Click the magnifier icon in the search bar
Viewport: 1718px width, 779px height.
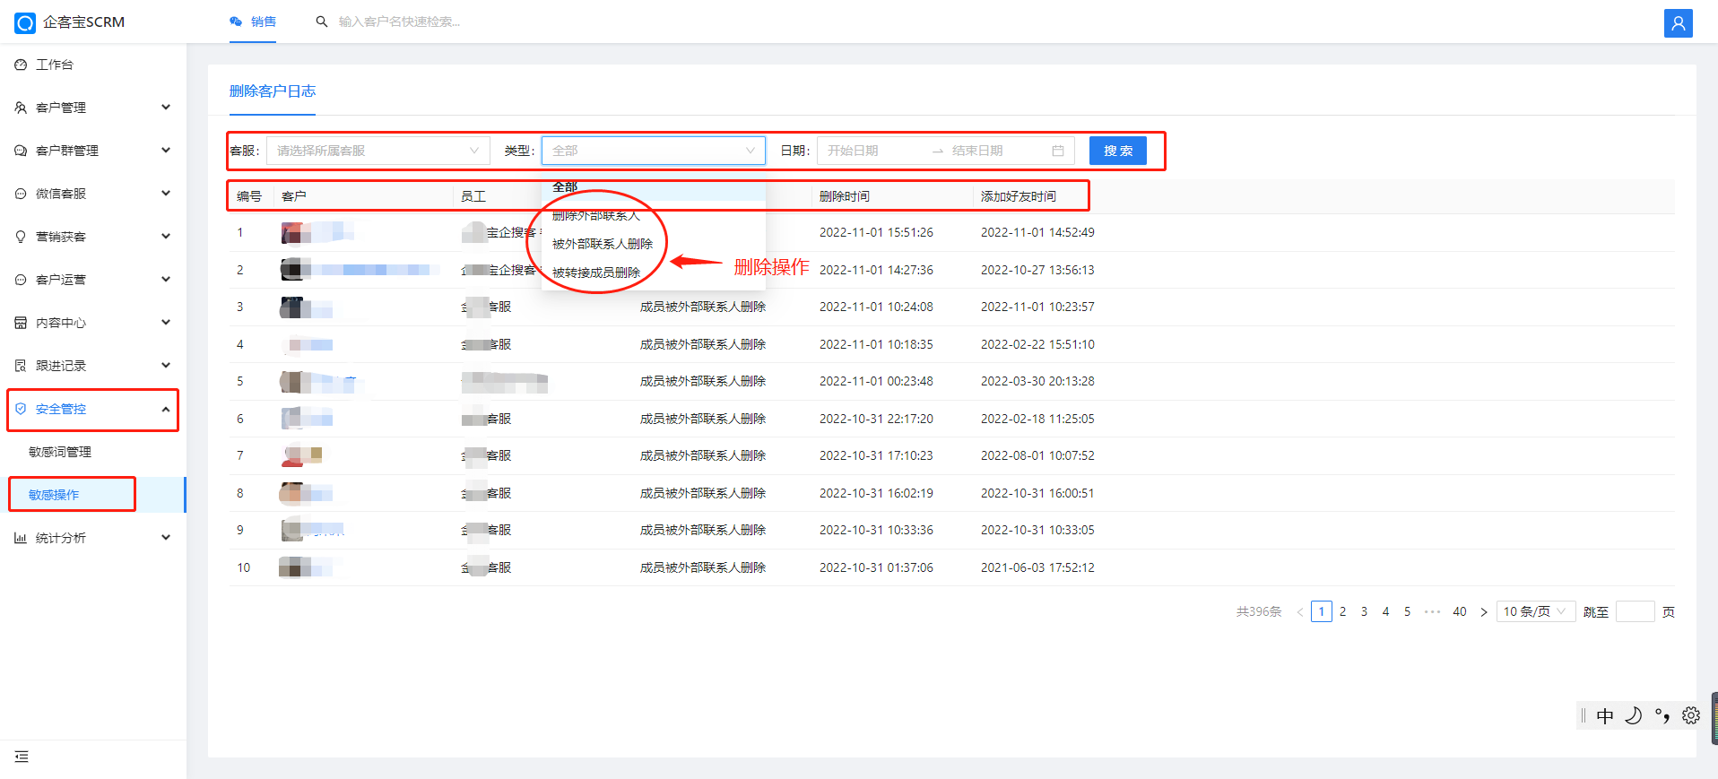(x=322, y=22)
